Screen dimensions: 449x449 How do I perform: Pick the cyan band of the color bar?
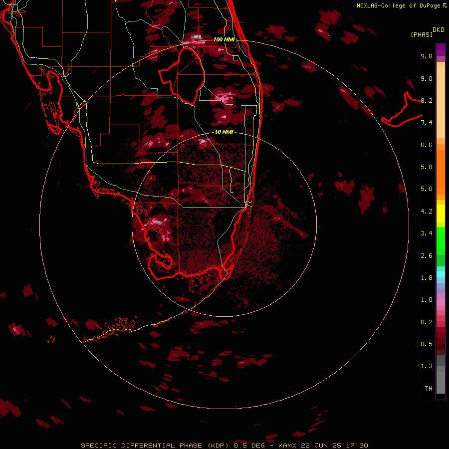[441, 274]
